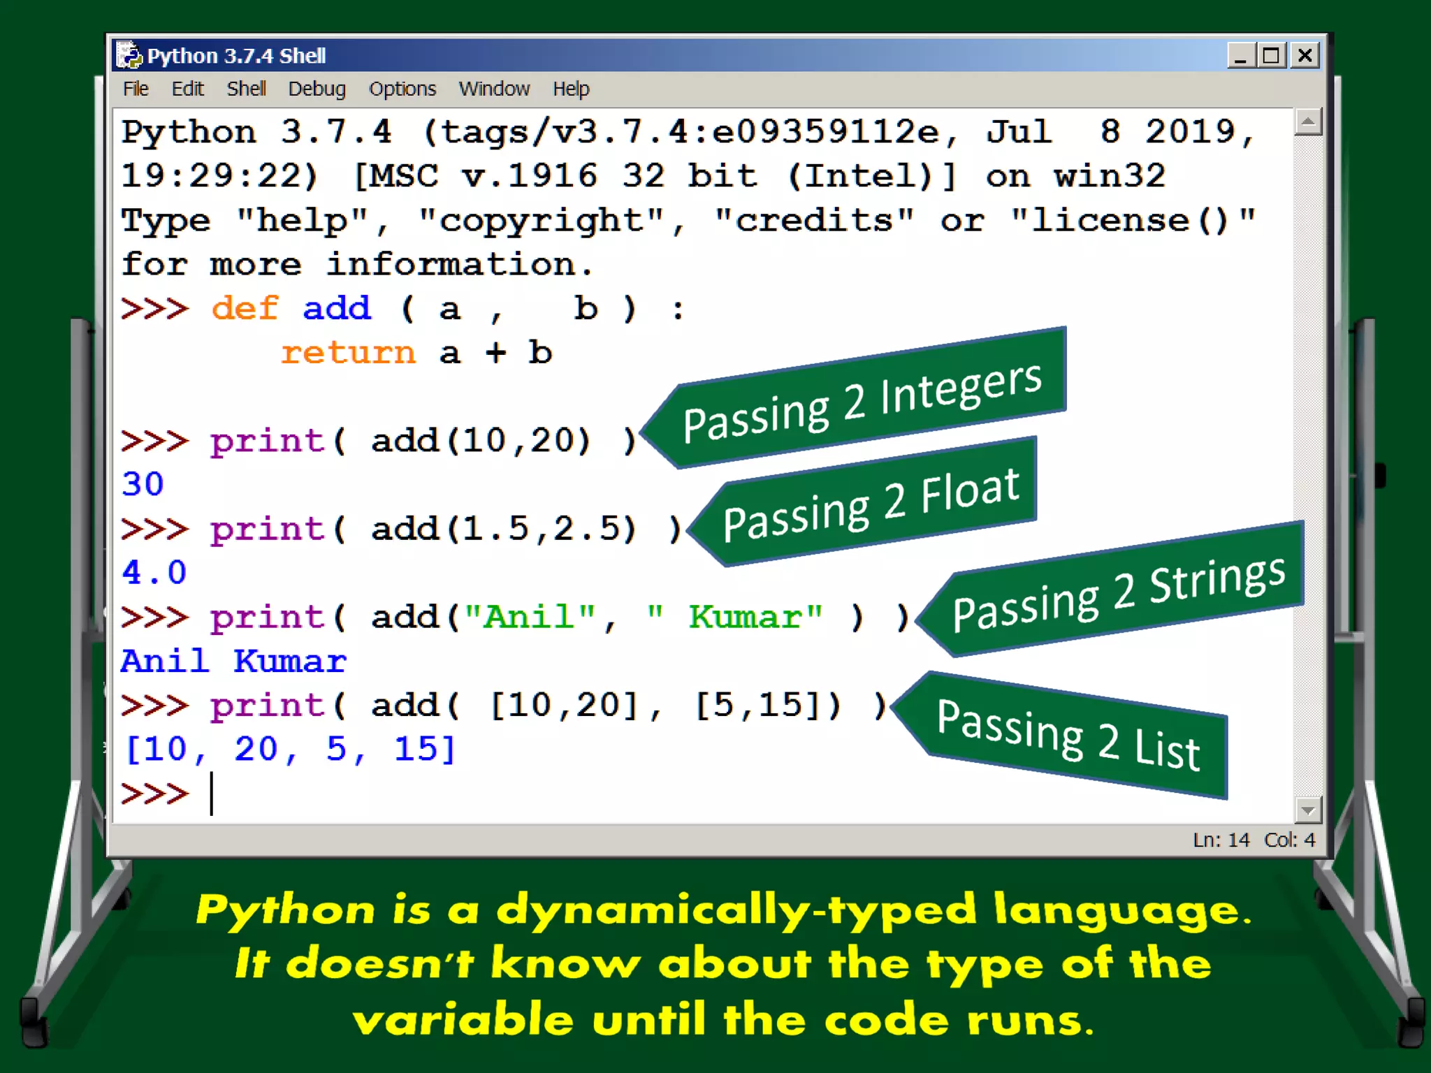Maximize the Python 3.7.4 Shell window
Viewport: 1431px width, 1073px height.
pyautogui.click(x=1272, y=55)
